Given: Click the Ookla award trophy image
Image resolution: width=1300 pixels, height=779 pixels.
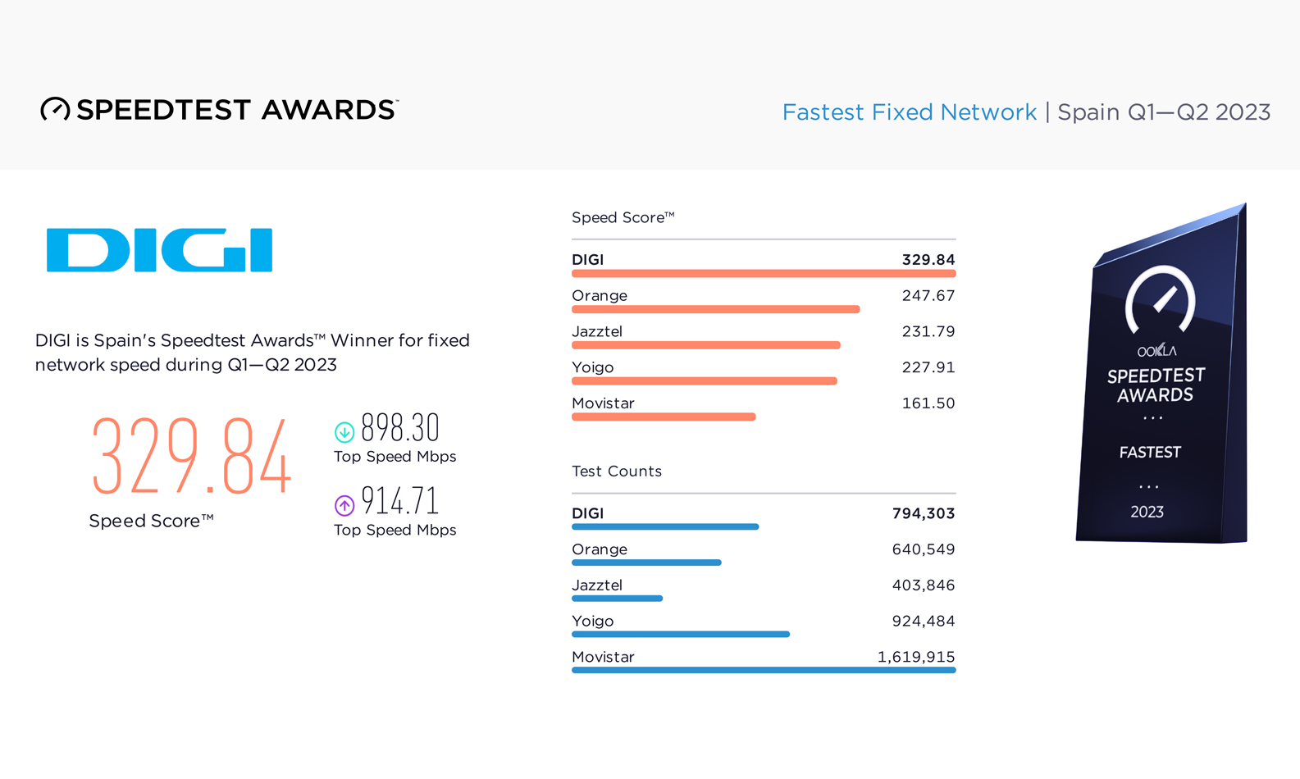Looking at the screenshot, I should (1161, 373).
